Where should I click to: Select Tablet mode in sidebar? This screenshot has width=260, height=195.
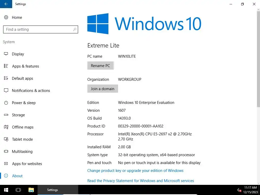tap(22, 139)
